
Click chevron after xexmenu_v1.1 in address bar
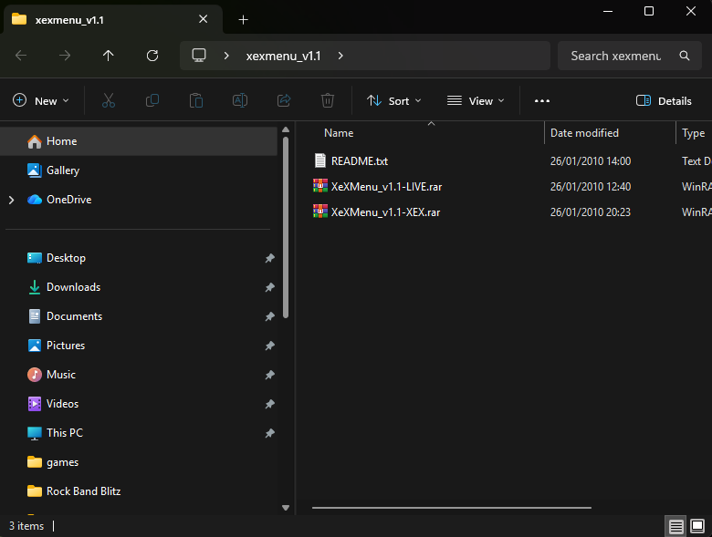coord(340,56)
